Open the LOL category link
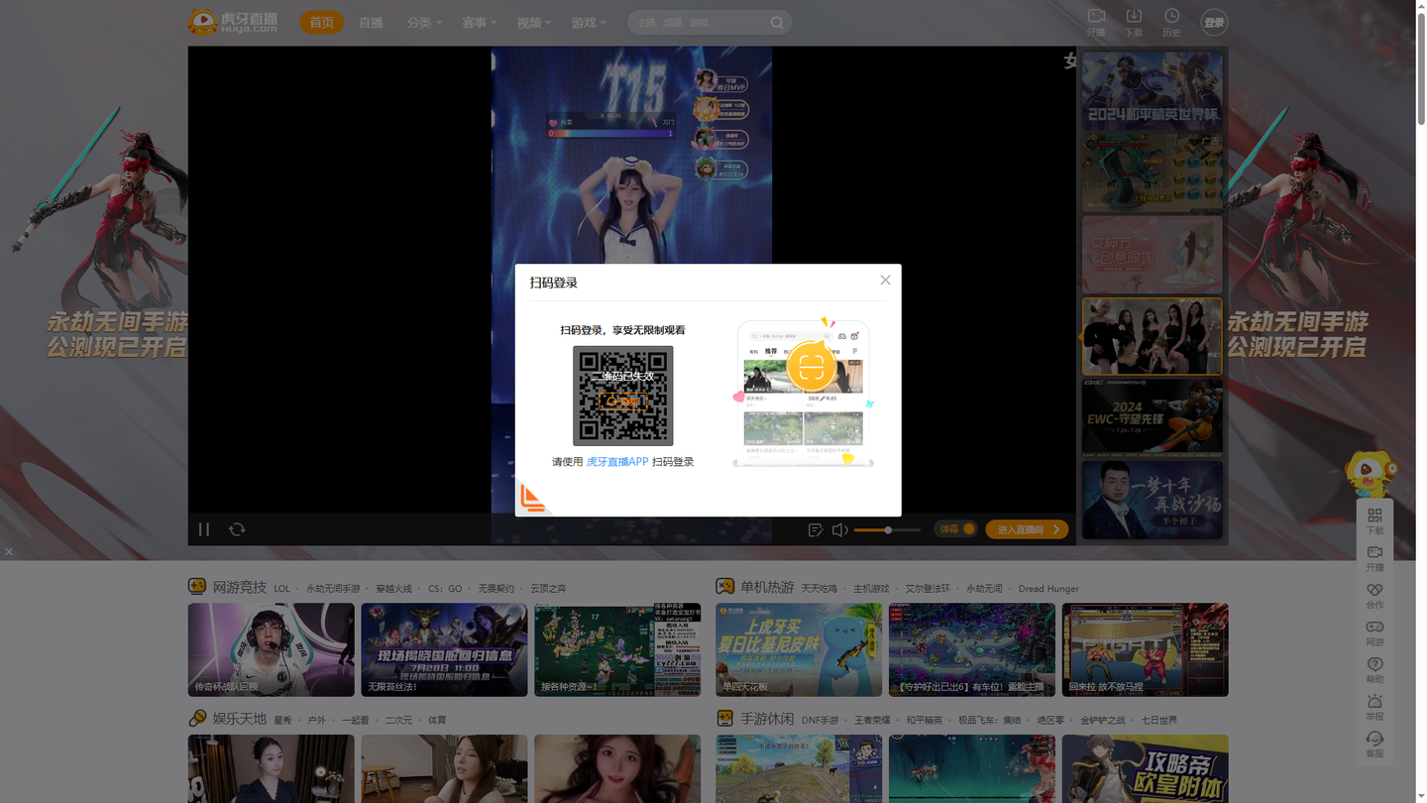Viewport: 1427px width, 803px height. tap(282, 589)
